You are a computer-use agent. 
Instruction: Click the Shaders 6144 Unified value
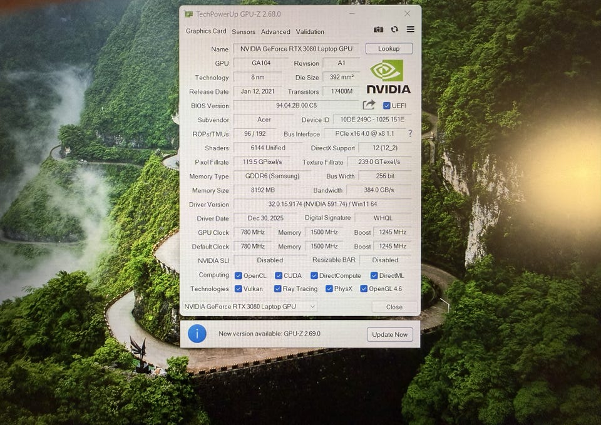pos(268,148)
